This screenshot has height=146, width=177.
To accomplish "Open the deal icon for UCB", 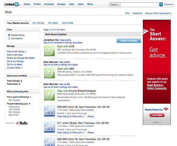I will pos(50,51).
